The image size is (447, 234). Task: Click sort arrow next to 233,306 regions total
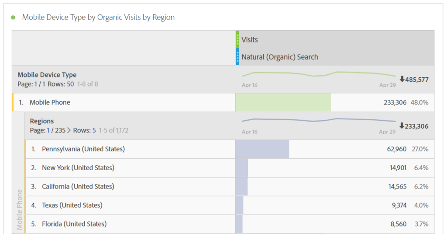pos(402,126)
